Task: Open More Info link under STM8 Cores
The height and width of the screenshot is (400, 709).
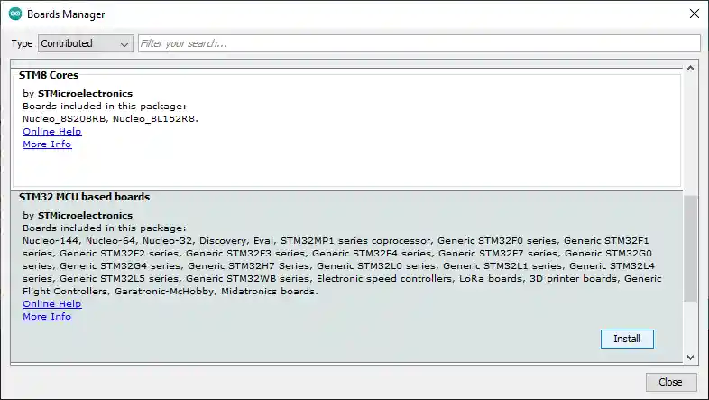Action: (x=47, y=144)
